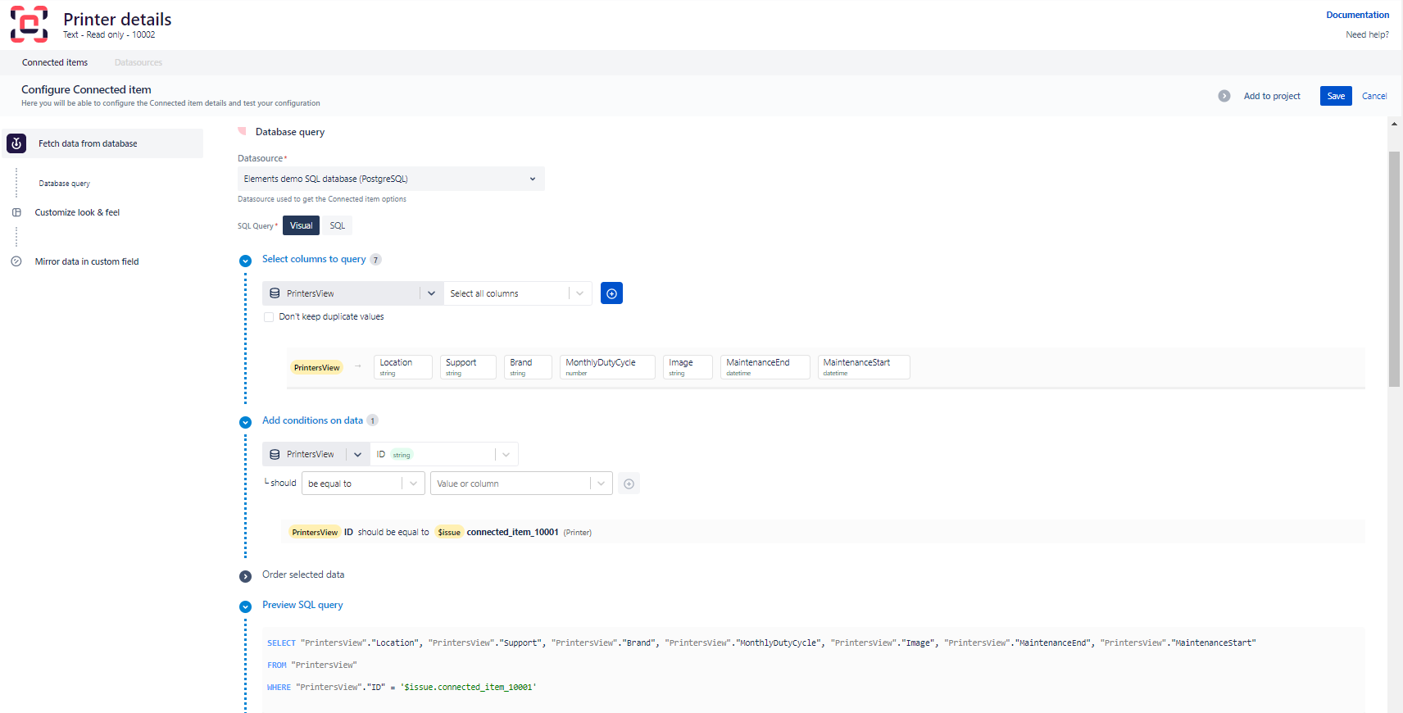Image resolution: width=1403 pixels, height=713 pixels.
Task: Click the Mirror data in custom field icon
Action: [x=16, y=261]
